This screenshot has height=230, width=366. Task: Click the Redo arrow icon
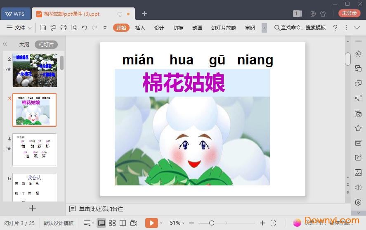coord(94,28)
